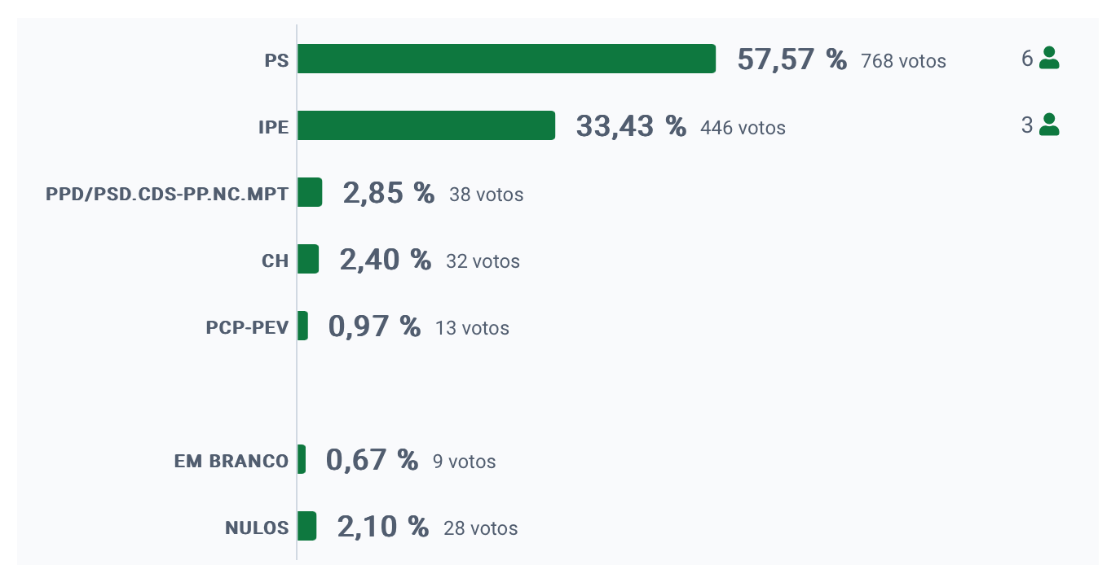The width and height of the screenshot is (1120, 578).
Task: Click the person icon beside IPE seats
Action: tap(1049, 125)
